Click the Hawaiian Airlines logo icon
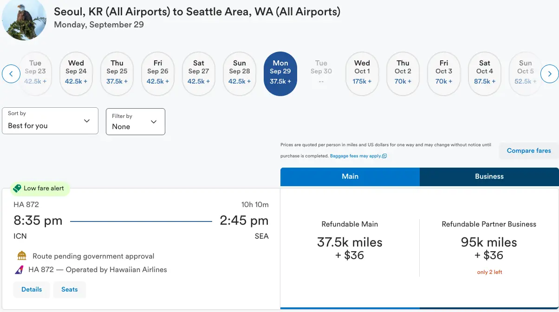This screenshot has height=312, width=559. [19, 270]
